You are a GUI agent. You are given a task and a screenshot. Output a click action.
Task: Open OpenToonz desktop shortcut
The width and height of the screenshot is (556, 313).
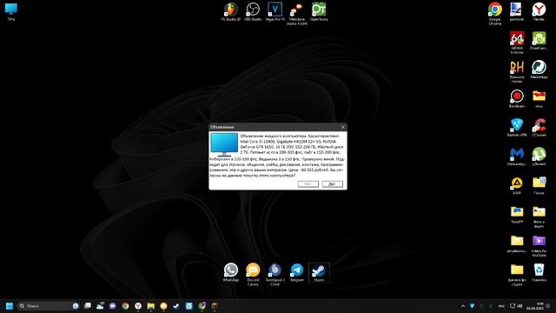pyautogui.click(x=319, y=11)
